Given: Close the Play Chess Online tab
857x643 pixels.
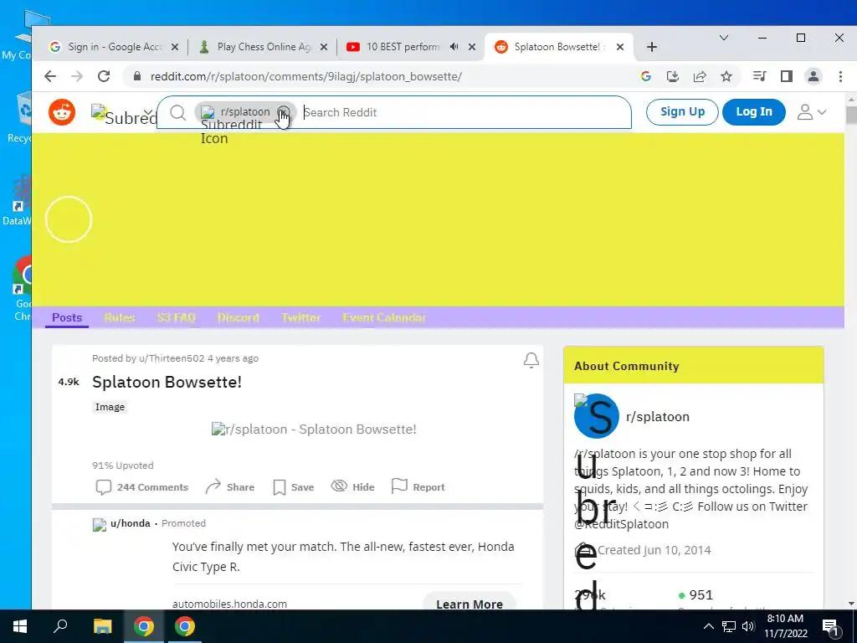Looking at the screenshot, I should (x=324, y=47).
